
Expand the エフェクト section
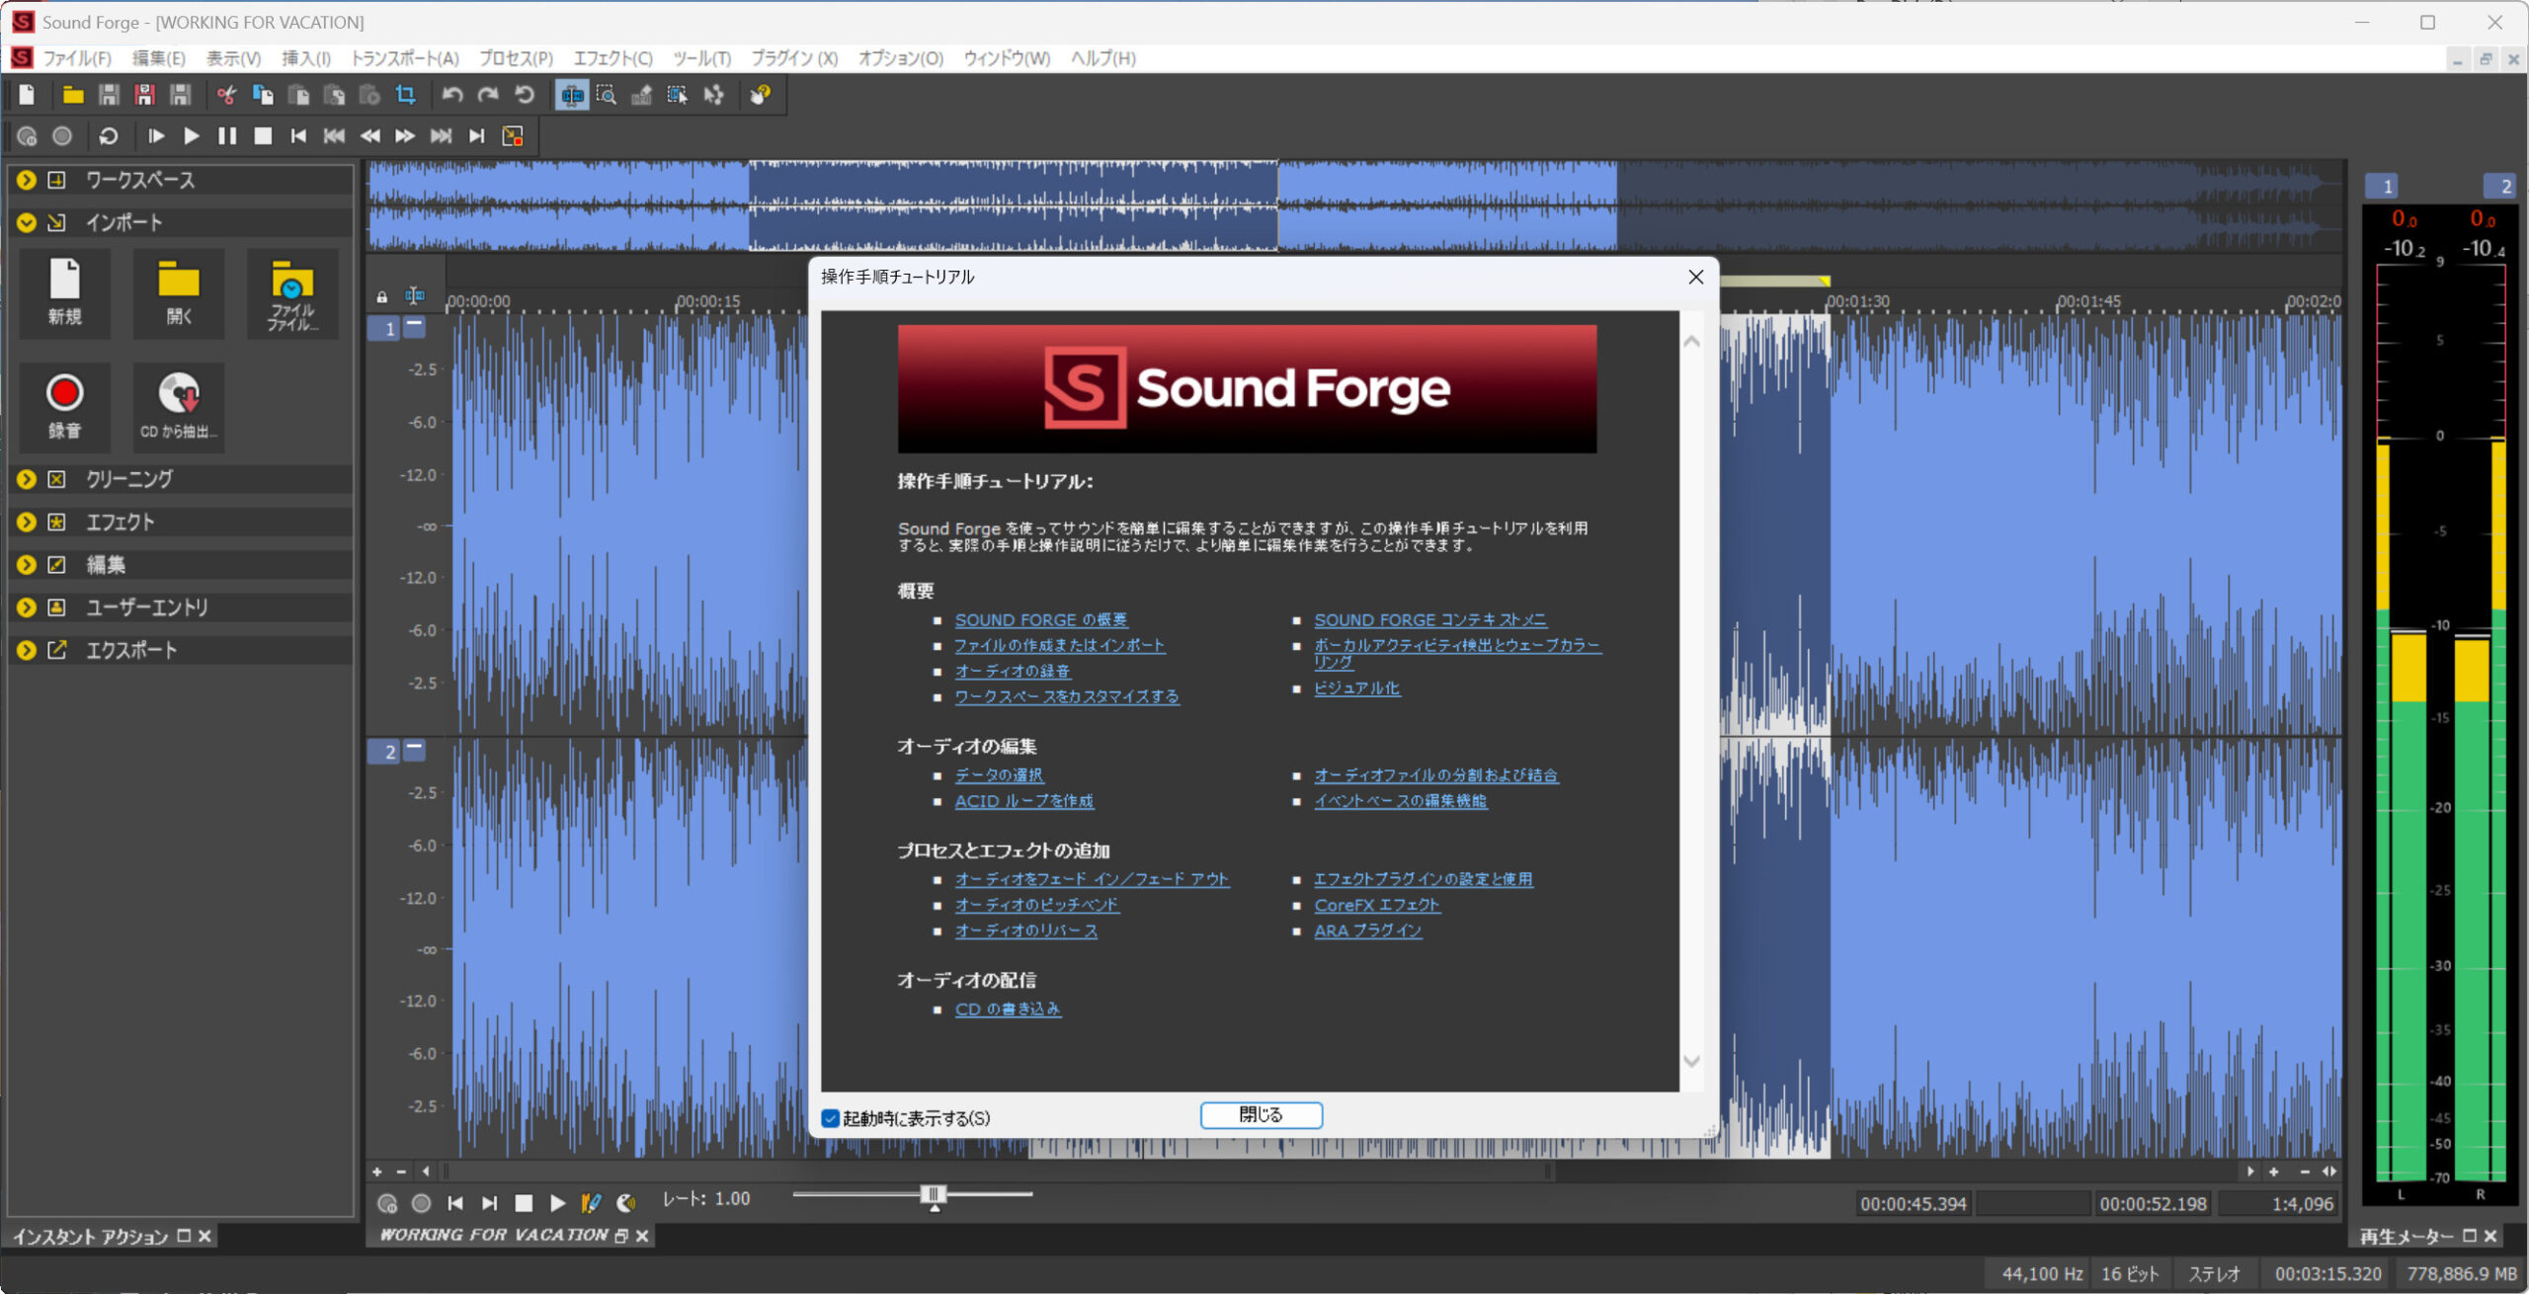[x=27, y=522]
